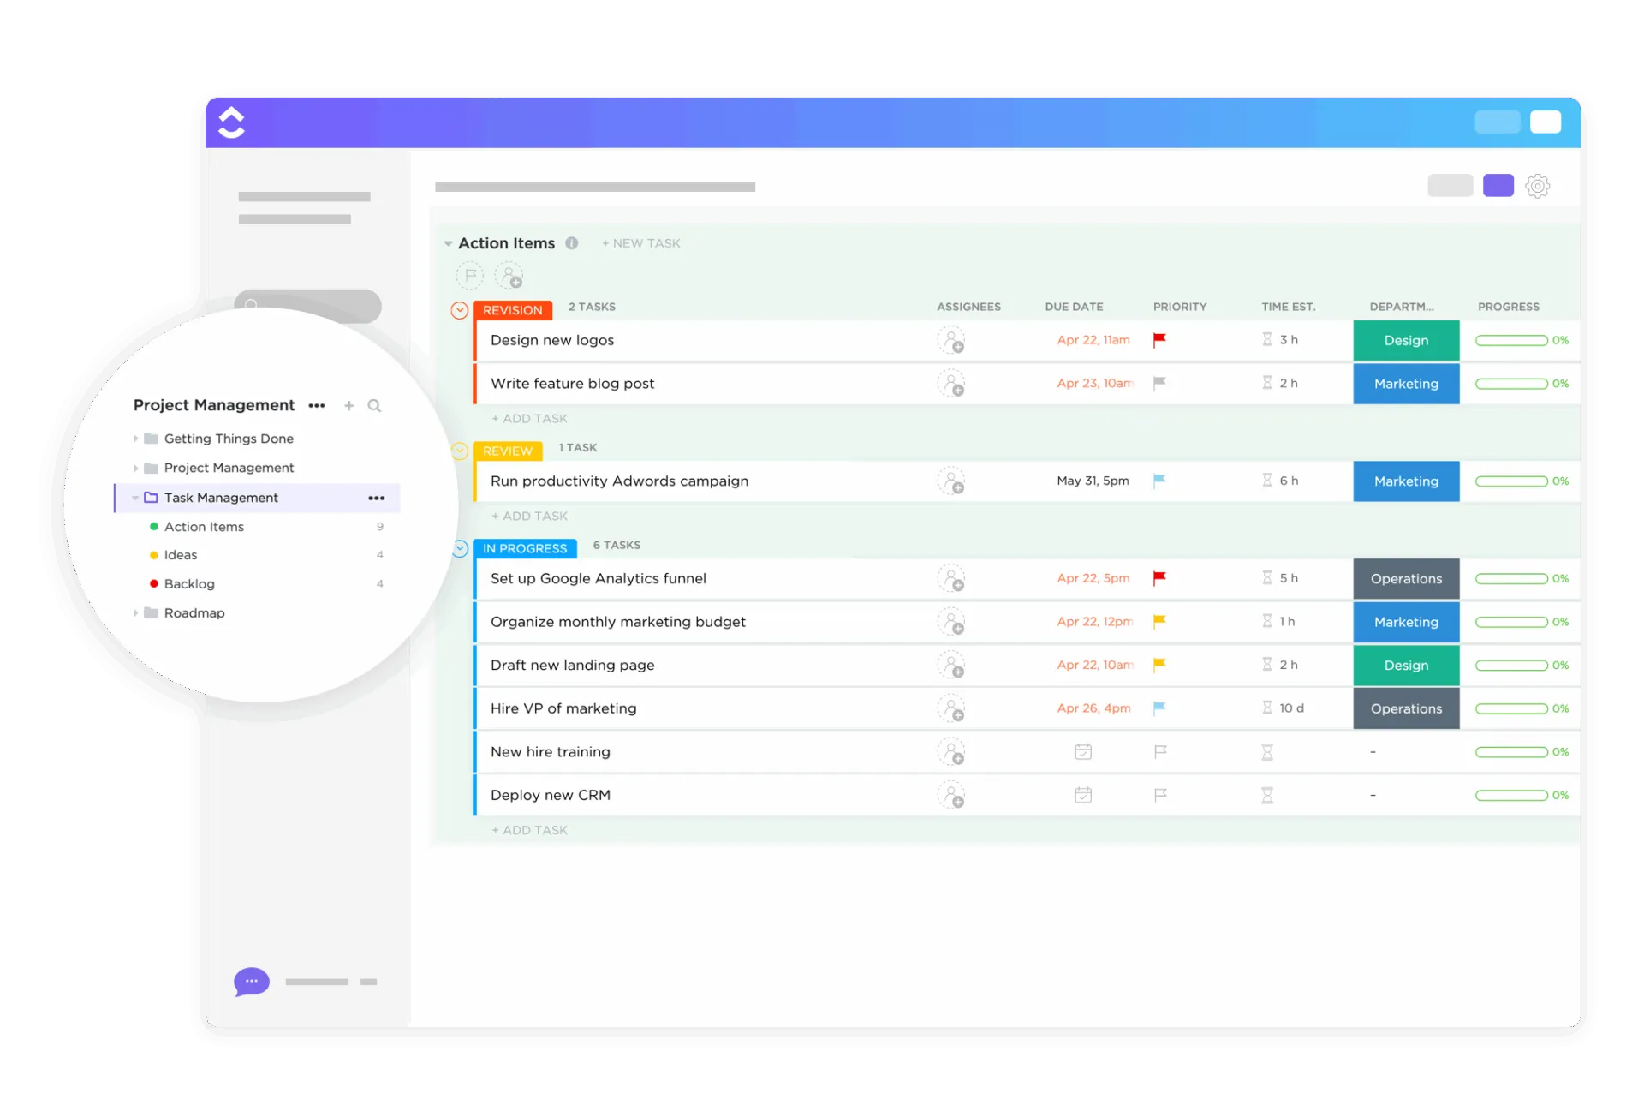Expand the Project Management folder arrow
The width and height of the screenshot is (1644, 1099).
pyautogui.click(x=135, y=468)
